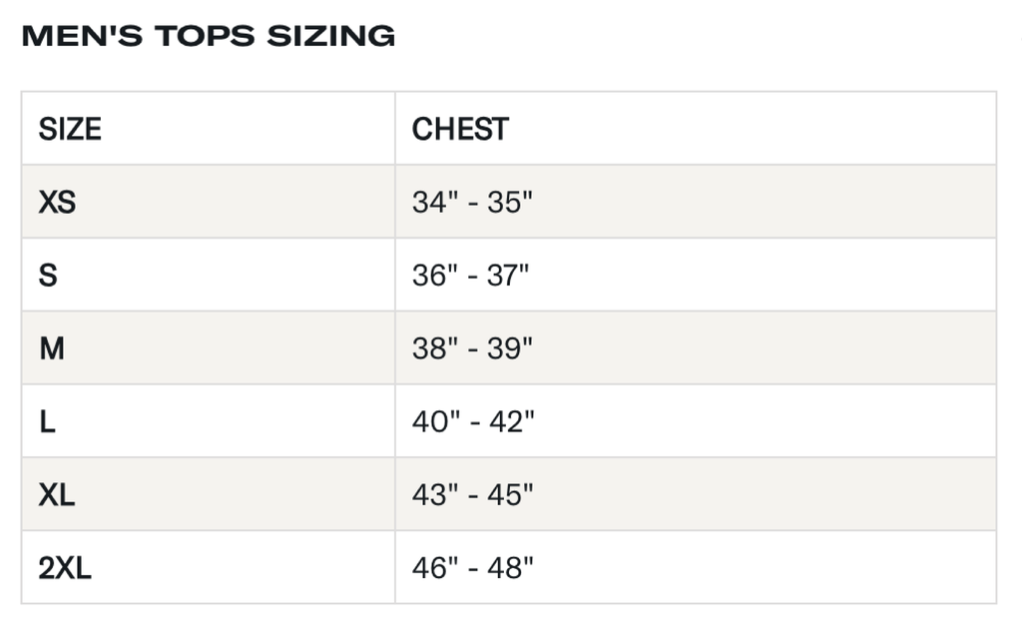Click the MEN'S TOPS SIZING heading
This screenshot has height=630, width=1022.
[x=208, y=37]
